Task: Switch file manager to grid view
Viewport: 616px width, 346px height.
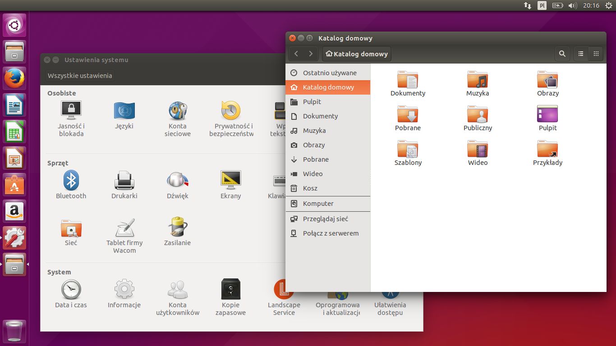Action: coord(596,54)
